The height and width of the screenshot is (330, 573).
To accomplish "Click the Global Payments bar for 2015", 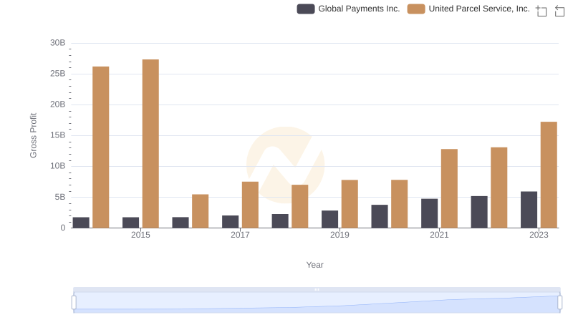I will click(131, 223).
